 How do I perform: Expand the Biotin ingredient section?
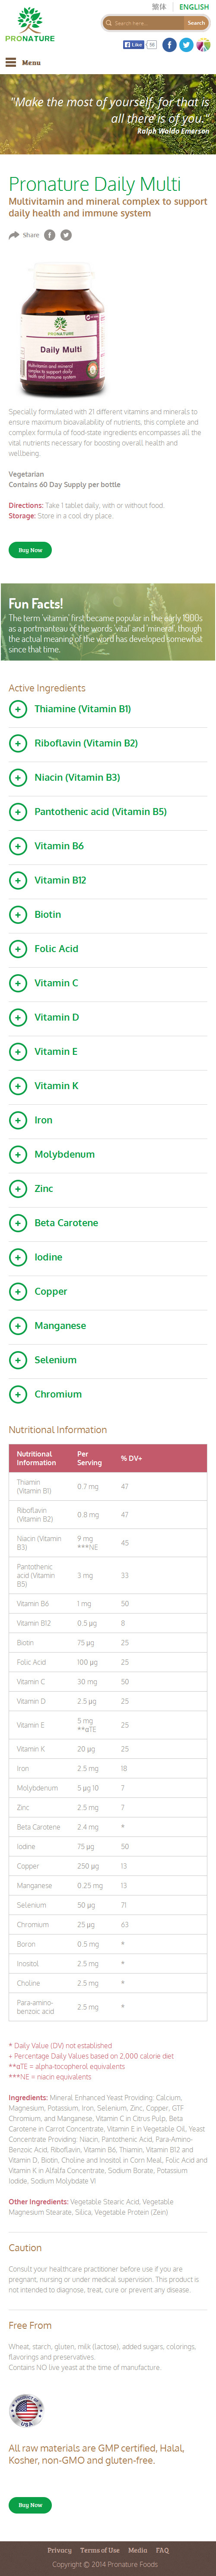(108, 914)
